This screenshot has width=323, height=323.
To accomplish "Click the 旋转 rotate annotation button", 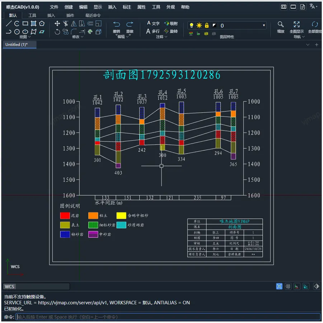I will click(171, 31).
